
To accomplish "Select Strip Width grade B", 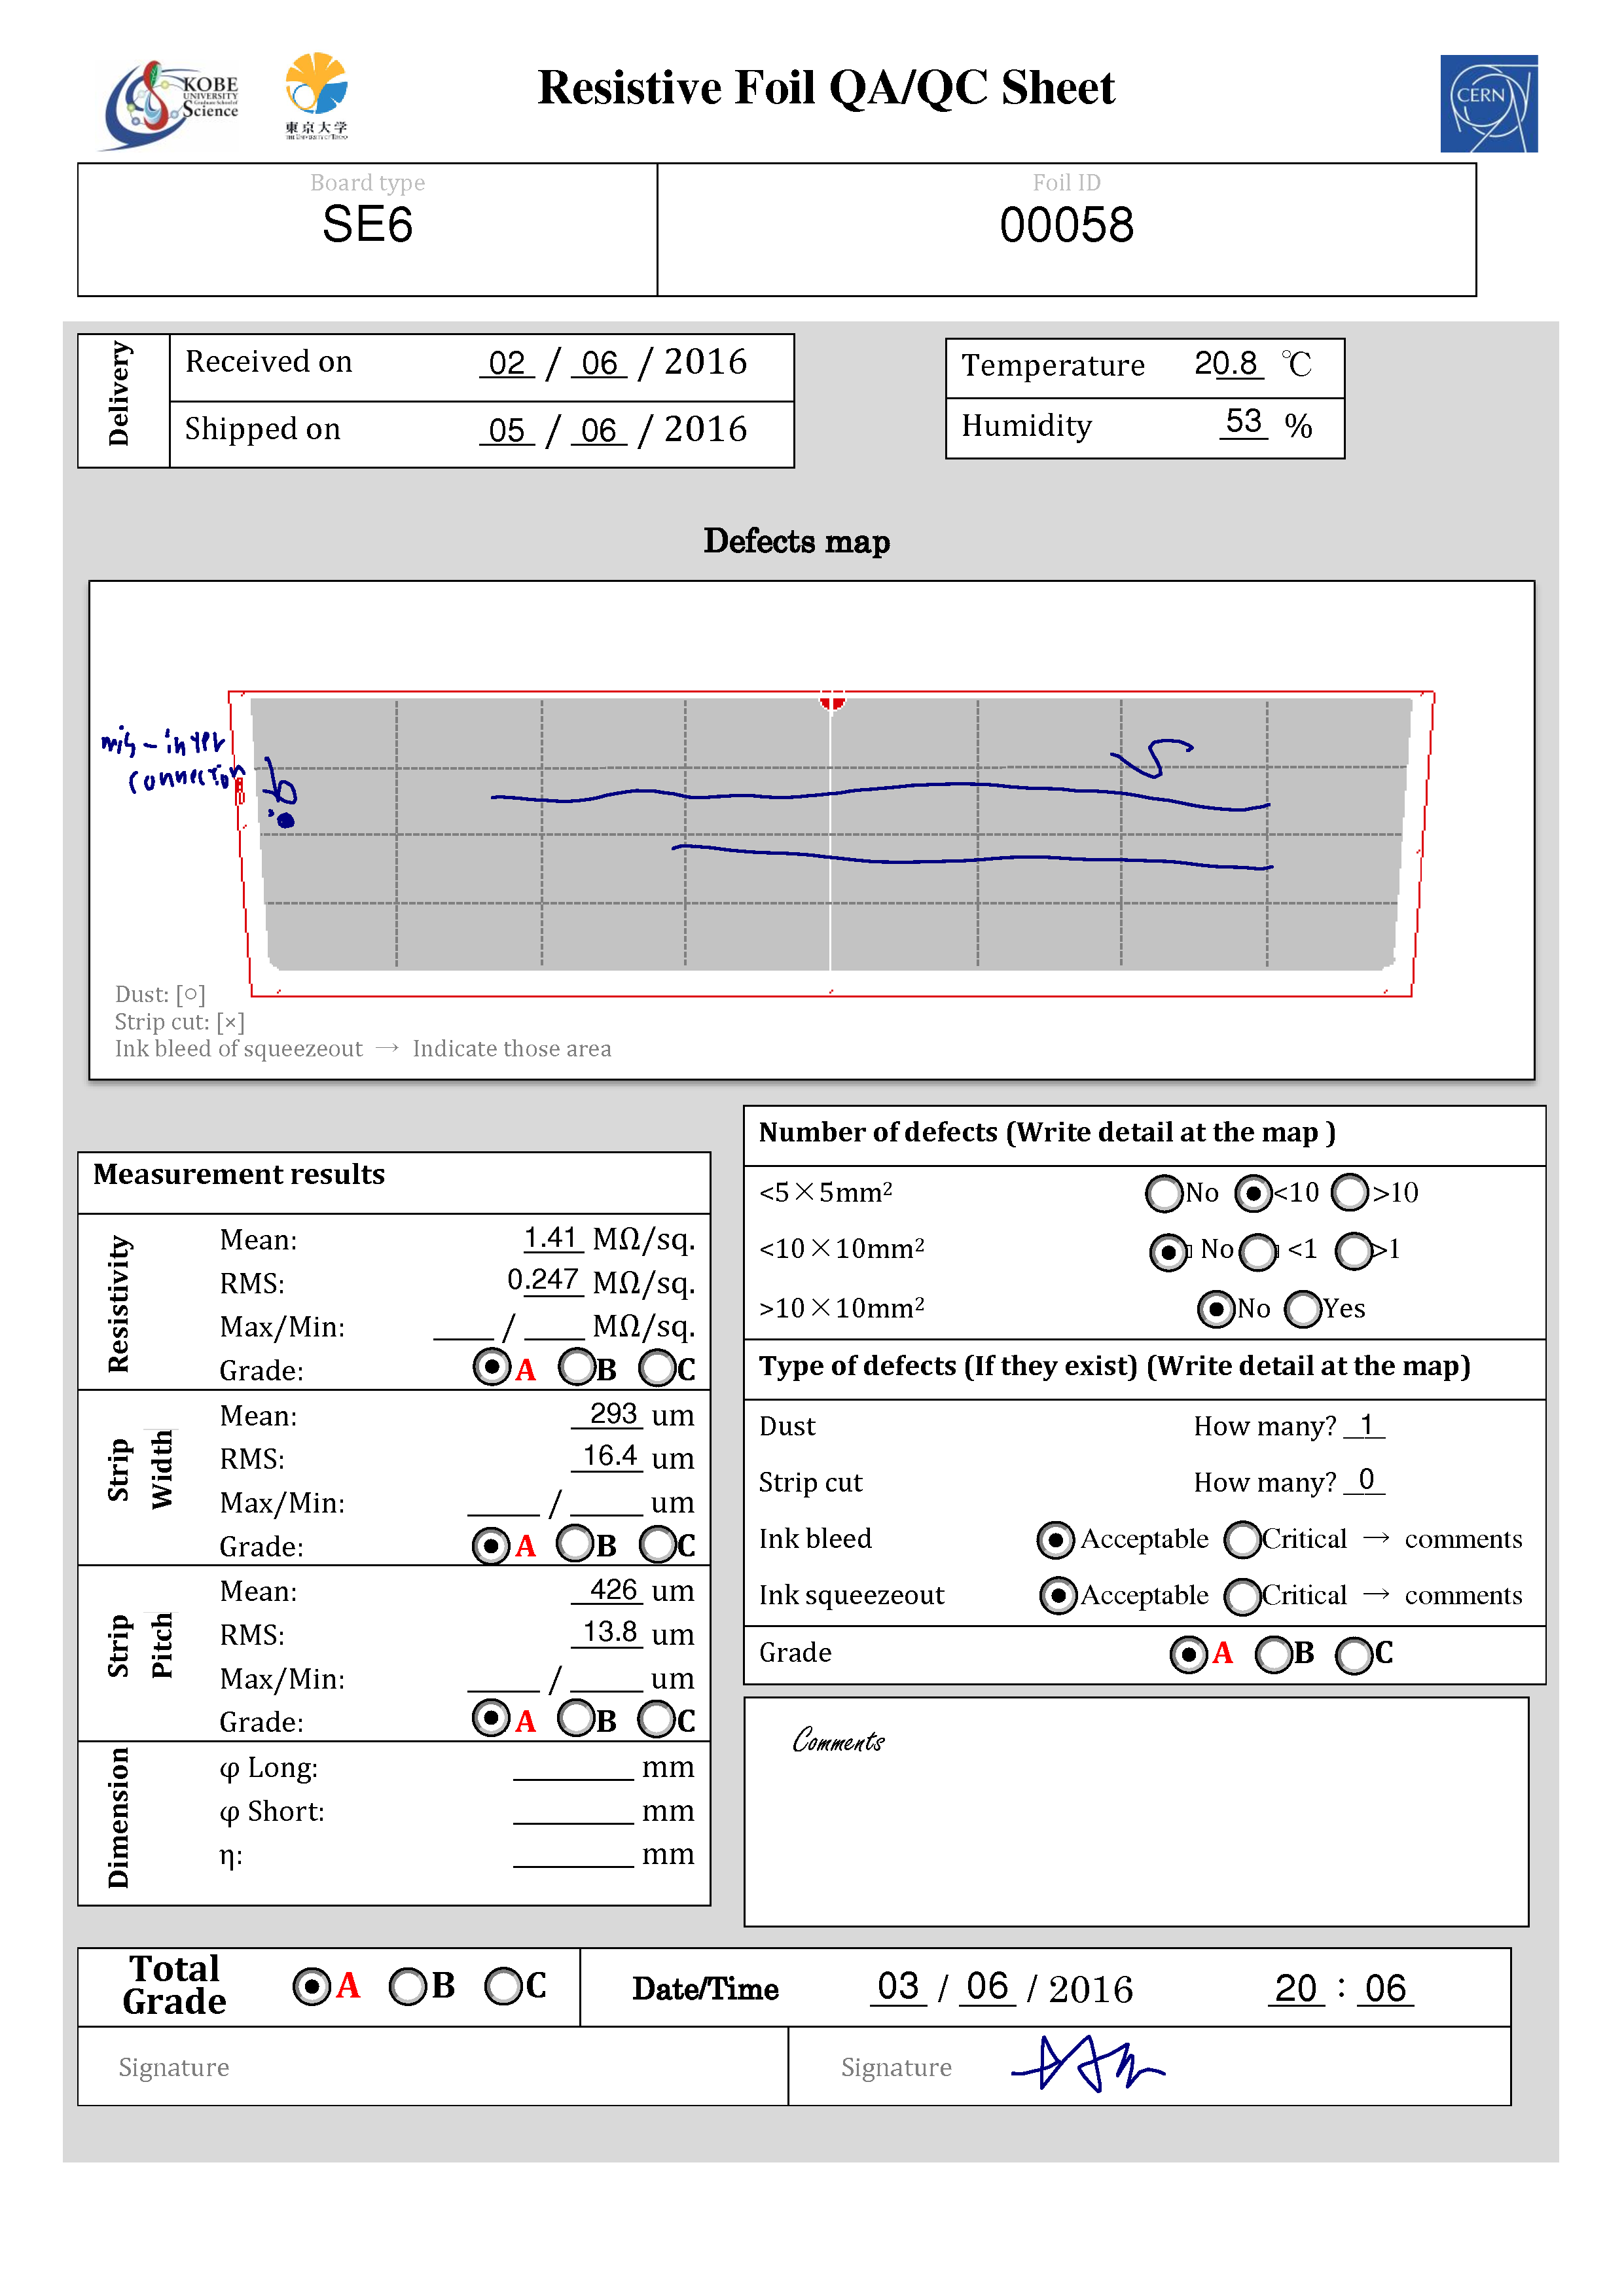I will tap(575, 1543).
